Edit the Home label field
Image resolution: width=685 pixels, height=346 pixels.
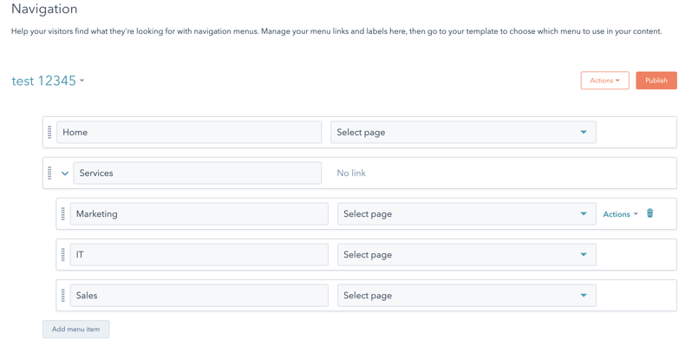coord(189,132)
